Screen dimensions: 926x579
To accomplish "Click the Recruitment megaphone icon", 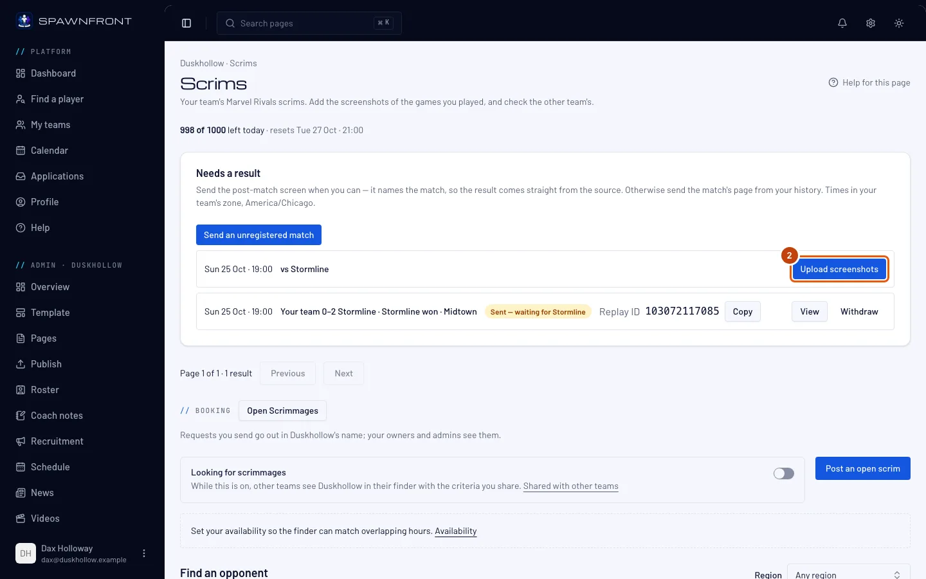I will [x=21, y=441].
